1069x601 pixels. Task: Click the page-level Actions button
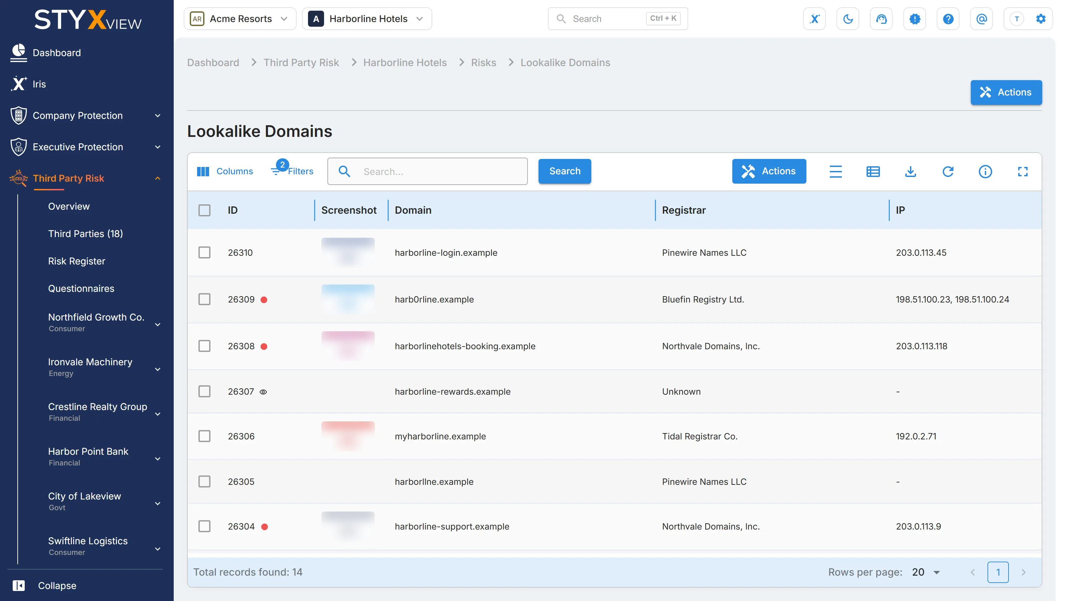[1006, 92]
